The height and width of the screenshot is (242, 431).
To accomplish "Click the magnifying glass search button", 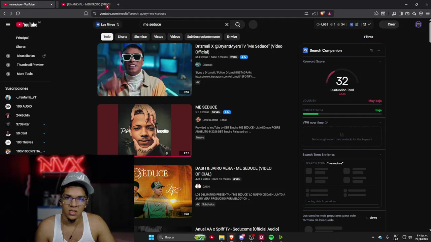I will click(x=238, y=25).
